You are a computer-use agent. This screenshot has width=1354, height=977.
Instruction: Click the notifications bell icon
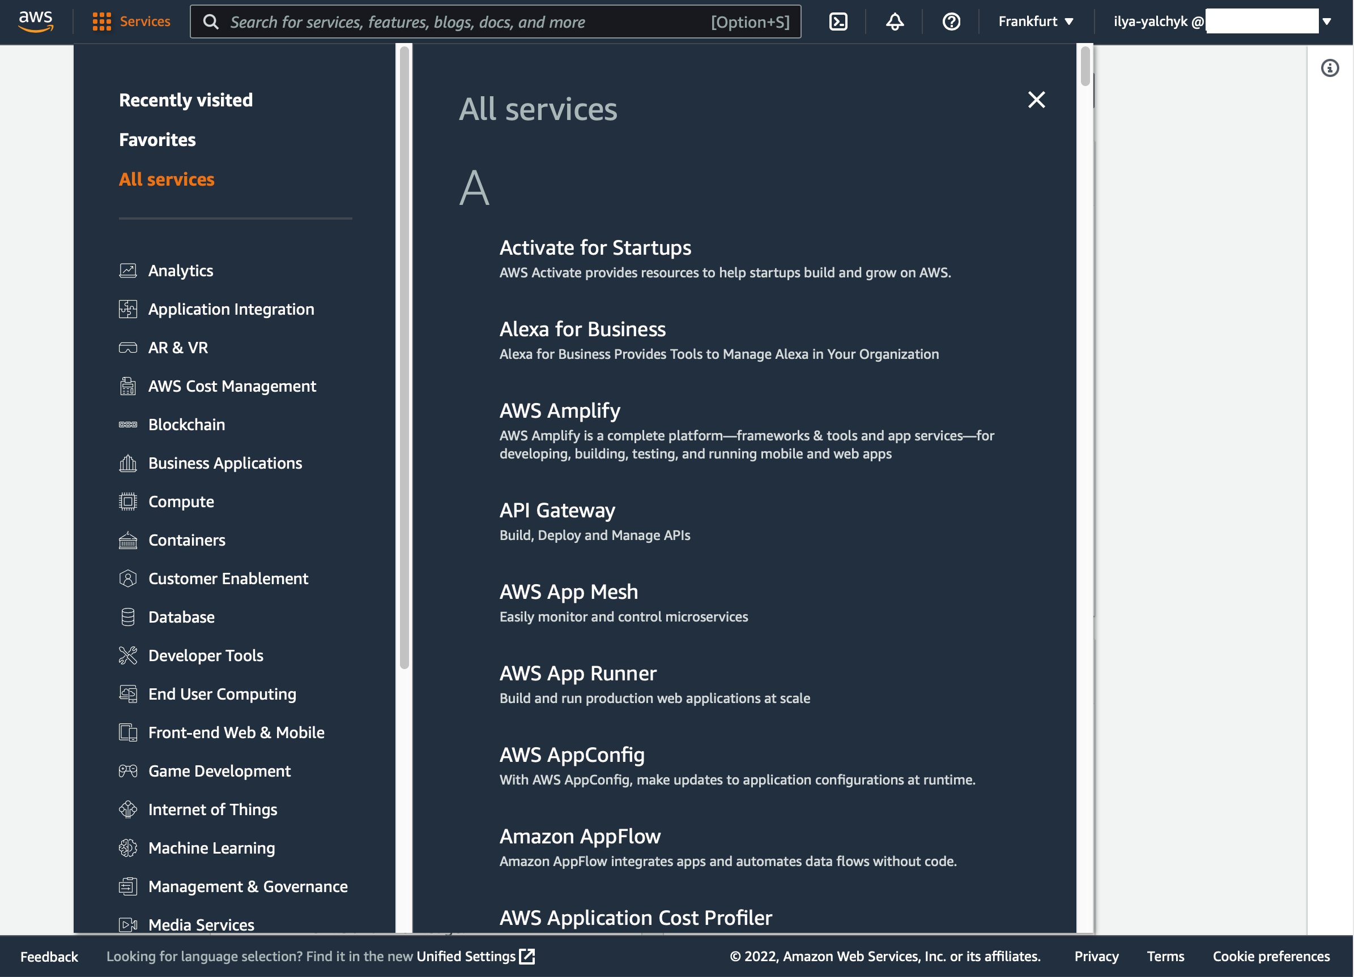(895, 22)
